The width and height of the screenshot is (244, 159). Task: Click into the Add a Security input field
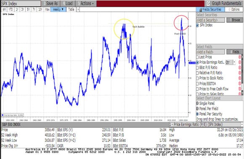(x=210, y=20)
